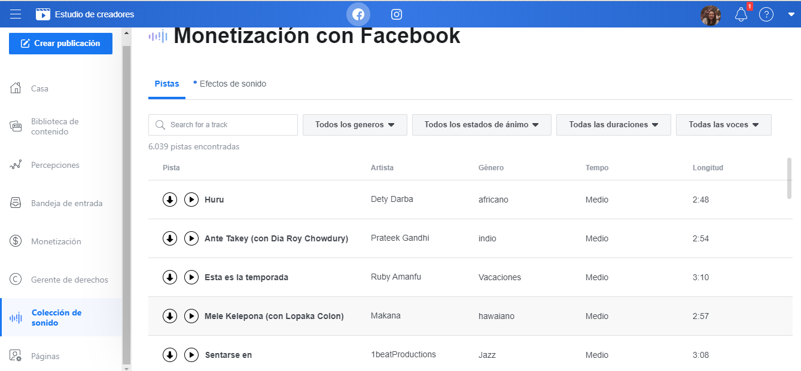Screen dimensions: 801x371
Task: Click the Bandeja de entrada inbox icon
Action: (x=16, y=203)
